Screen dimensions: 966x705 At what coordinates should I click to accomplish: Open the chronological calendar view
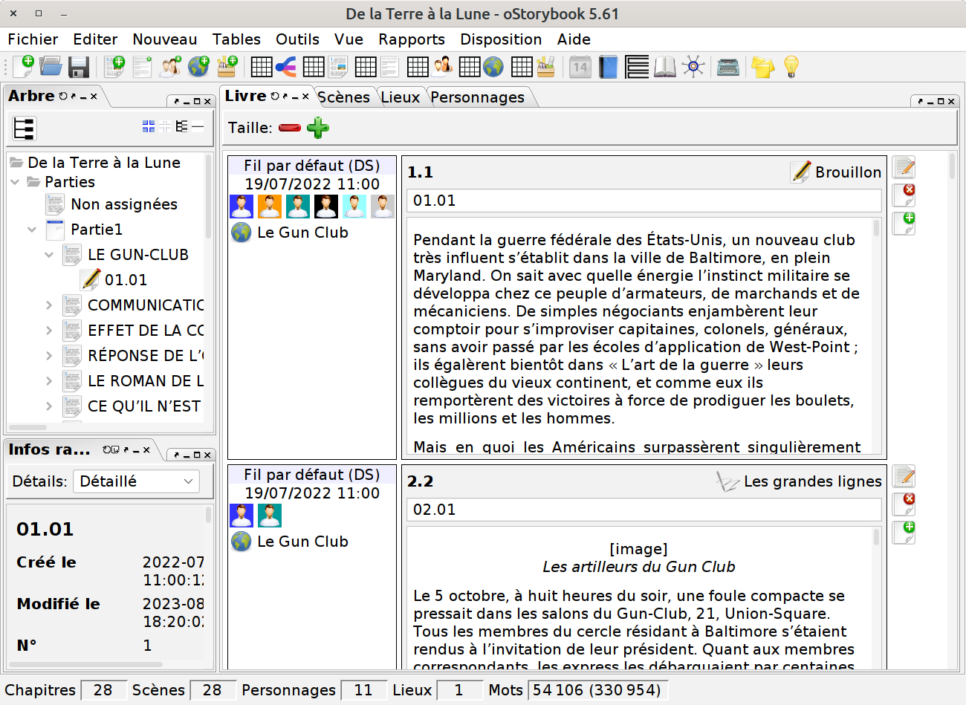click(x=580, y=67)
